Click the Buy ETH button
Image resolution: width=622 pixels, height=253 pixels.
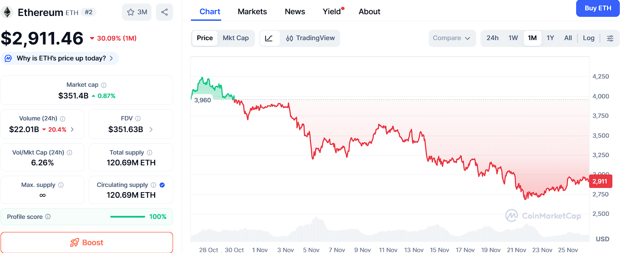pyautogui.click(x=598, y=8)
